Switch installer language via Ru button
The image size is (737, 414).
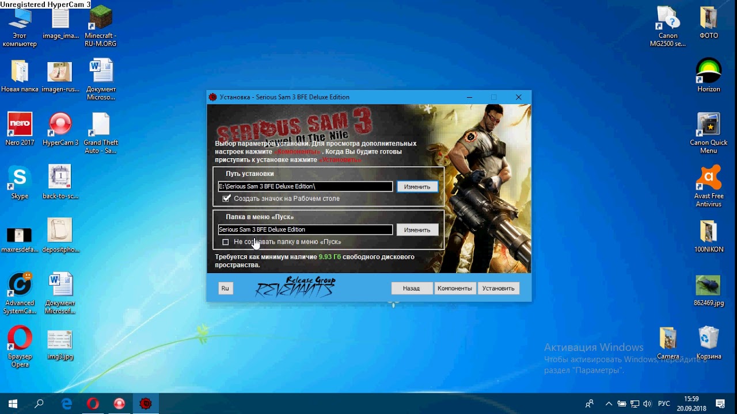coord(225,288)
